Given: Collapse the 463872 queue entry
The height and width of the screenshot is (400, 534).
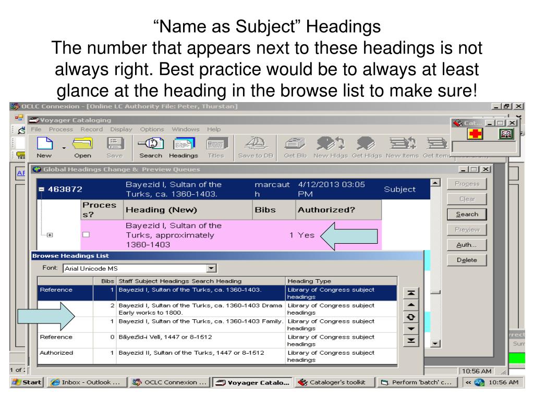Looking at the screenshot, I should 41,189.
